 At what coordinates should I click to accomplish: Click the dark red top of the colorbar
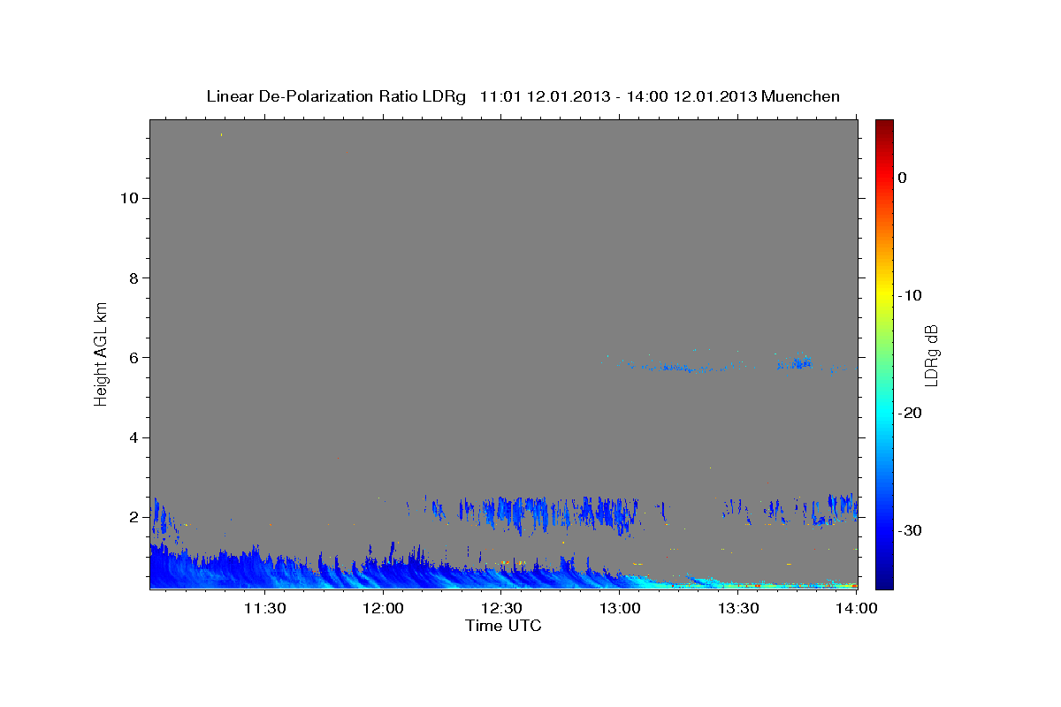884,126
